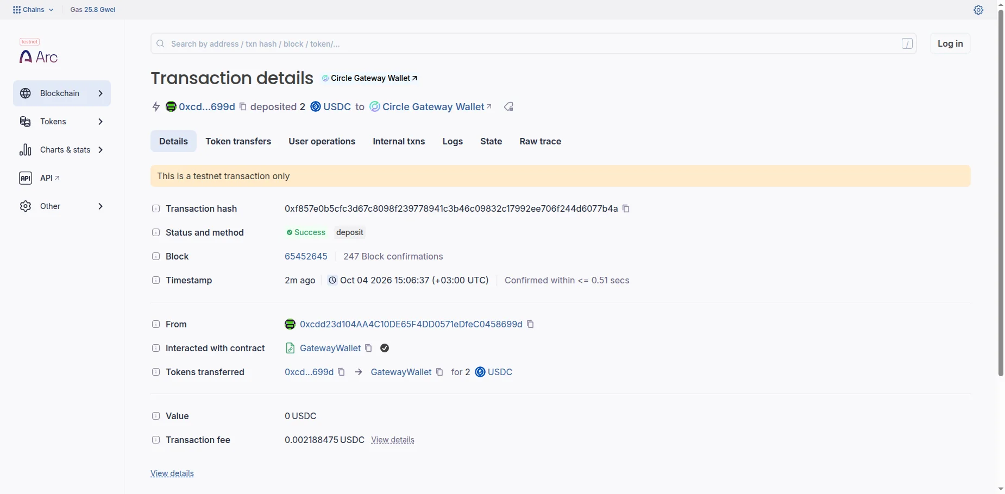Click the tag icon after Circle Gateway Wallet

(508, 106)
